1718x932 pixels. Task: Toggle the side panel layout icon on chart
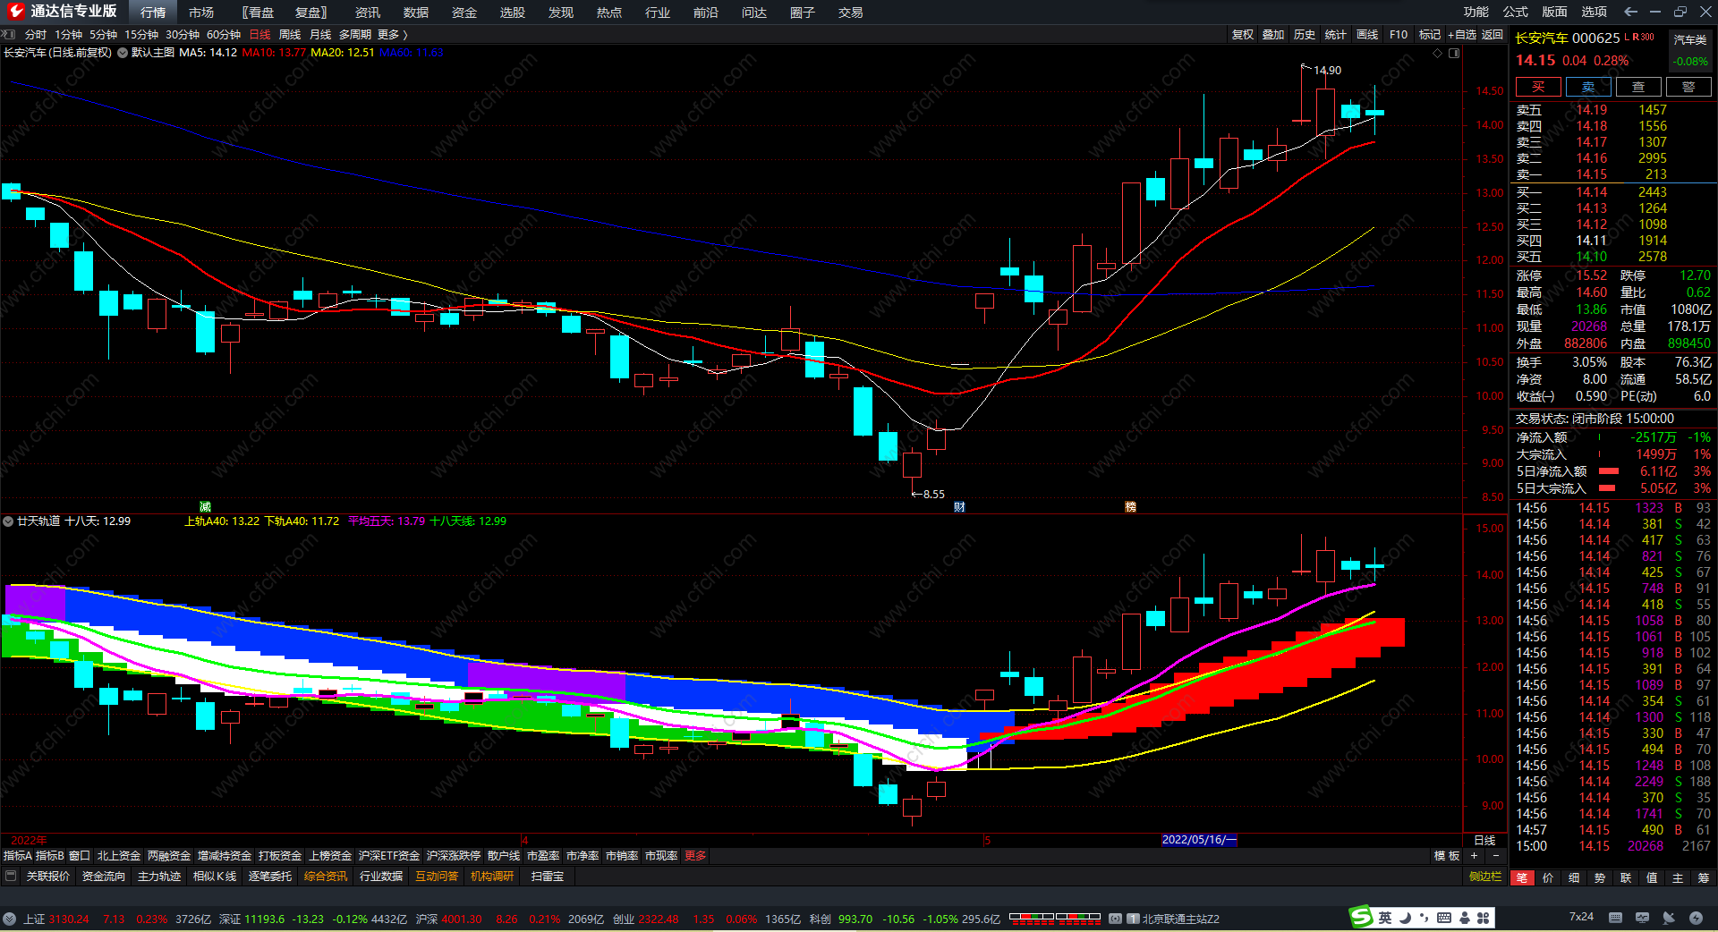(x=1454, y=54)
